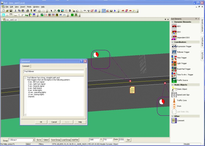Click the Traj follower name field
Image resolution: width=205 pixels, height=146 pixels.
pyautogui.click(x=54, y=72)
